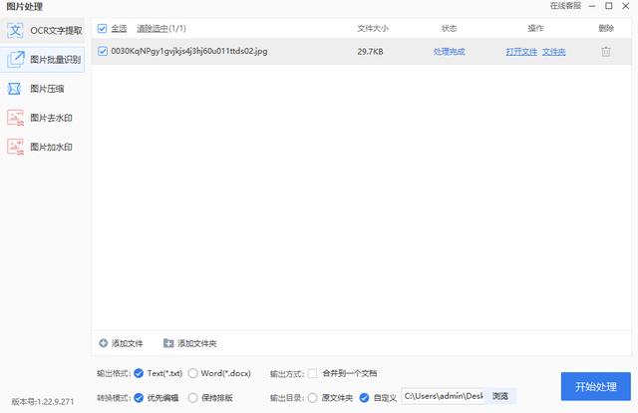Click the 29.7KB file size cell
Image resolution: width=638 pixels, height=413 pixels.
[x=370, y=52]
